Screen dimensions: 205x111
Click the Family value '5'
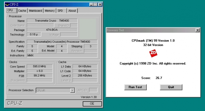tap(32, 46)
